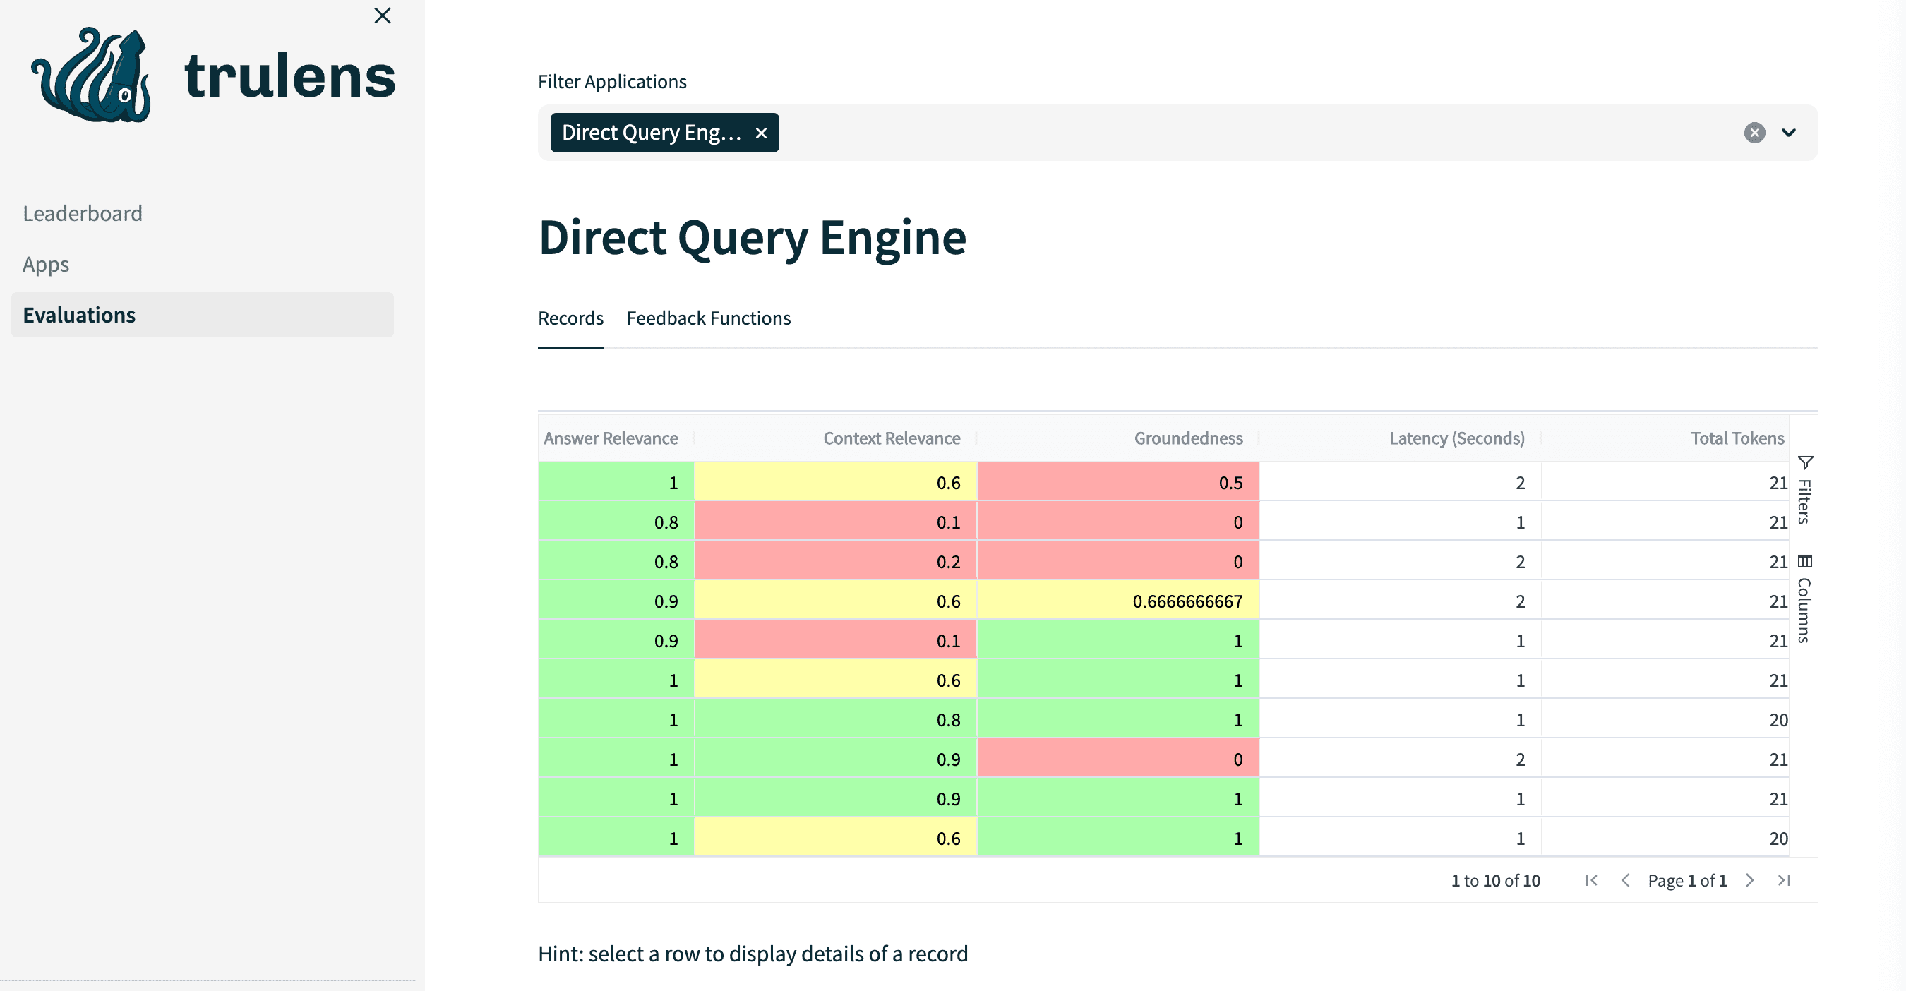Select the Records tab
This screenshot has height=991, width=1906.
tap(570, 318)
